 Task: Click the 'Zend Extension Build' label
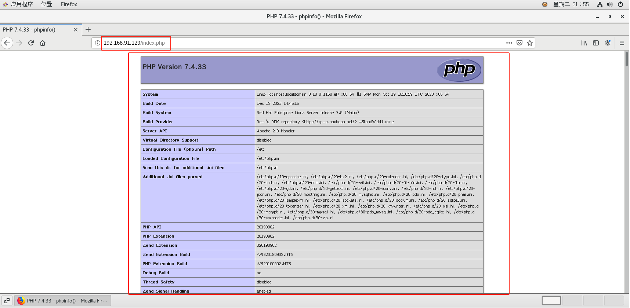[166, 254]
